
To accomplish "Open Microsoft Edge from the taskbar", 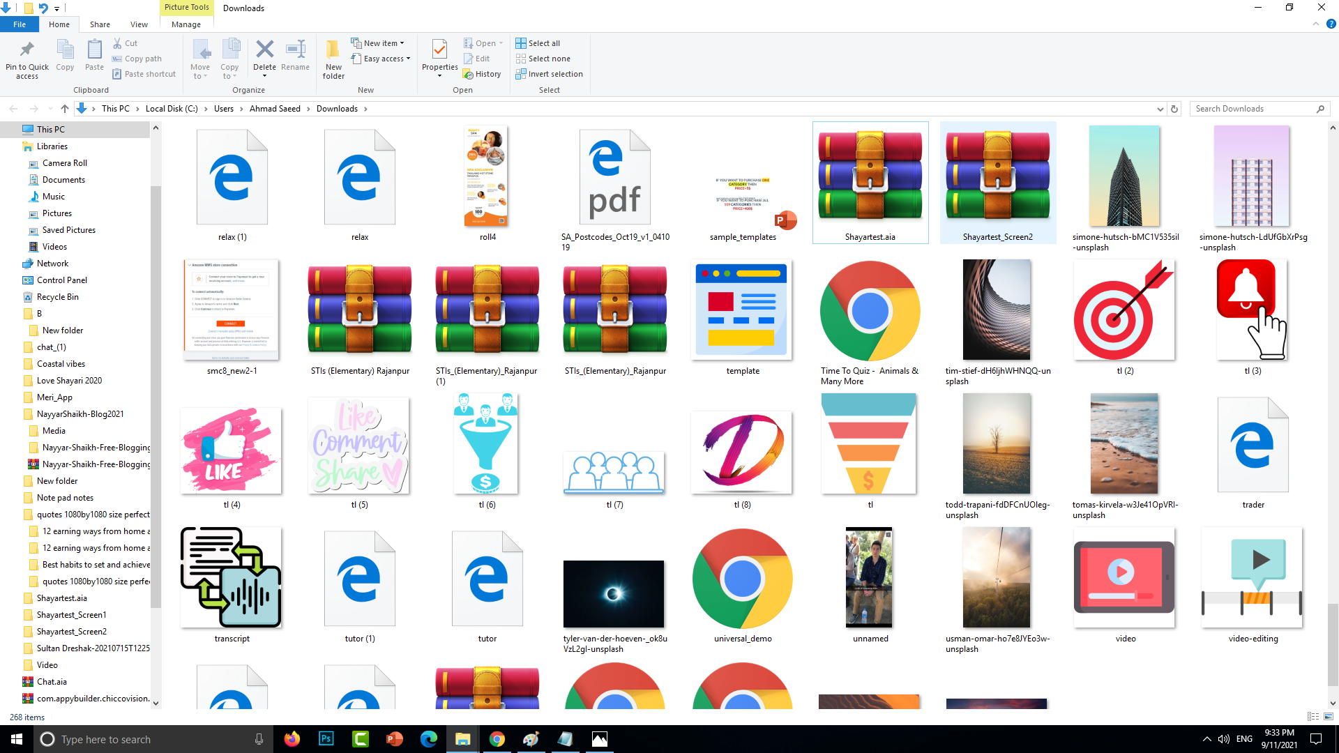I will tap(429, 739).
